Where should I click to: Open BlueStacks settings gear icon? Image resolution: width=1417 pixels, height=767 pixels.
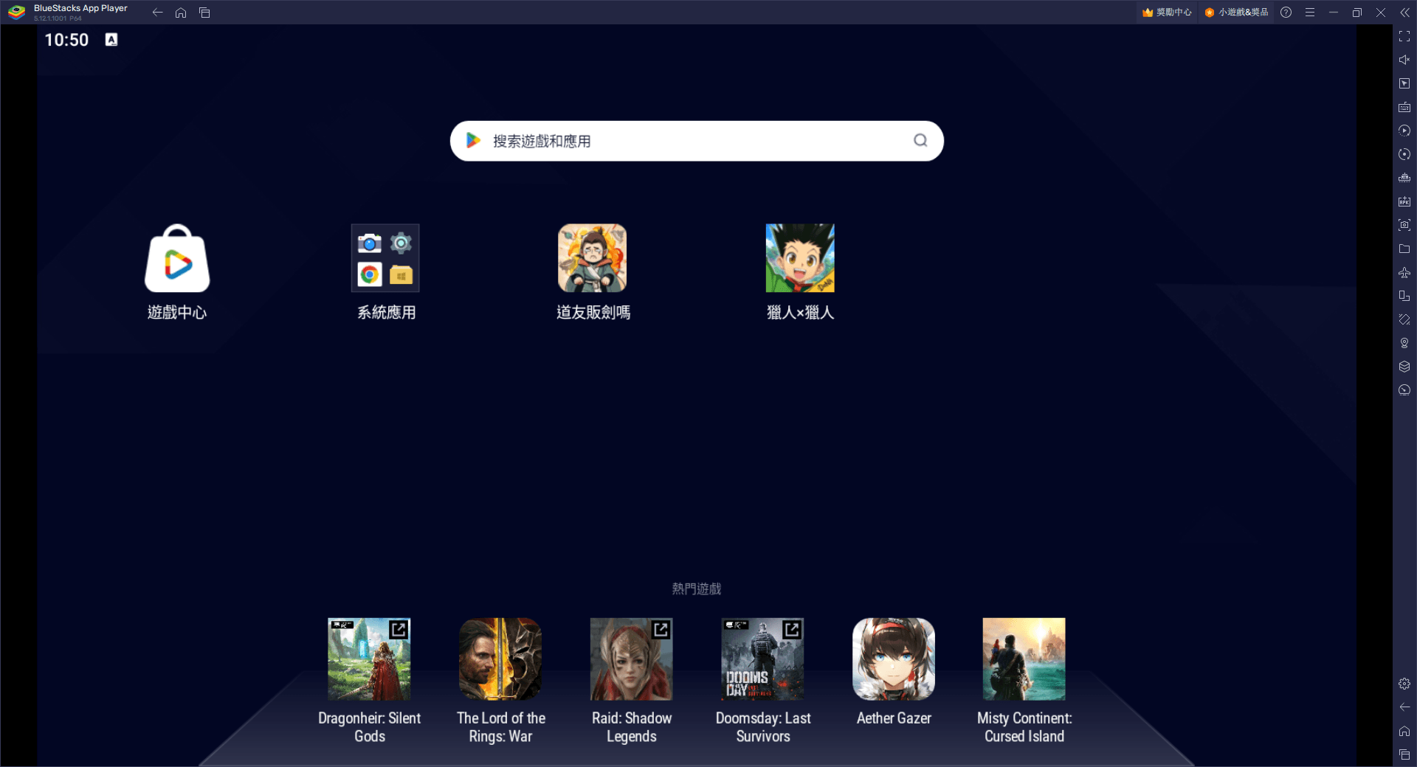(x=1404, y=684)
